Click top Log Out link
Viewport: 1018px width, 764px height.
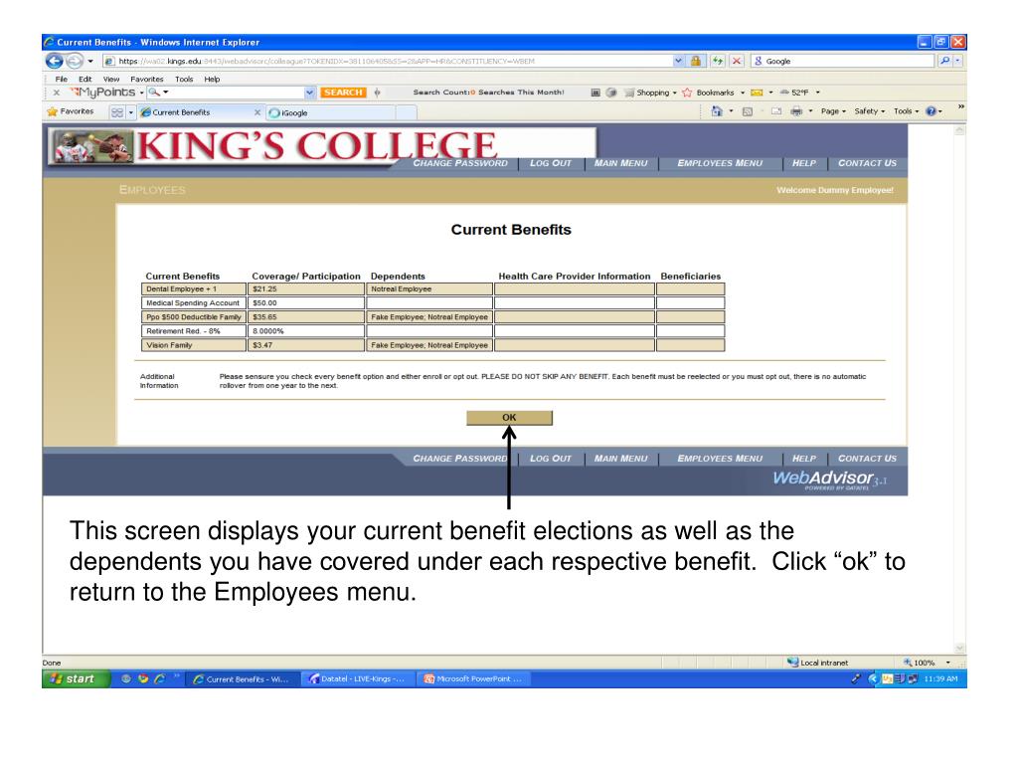pos(551,163)
